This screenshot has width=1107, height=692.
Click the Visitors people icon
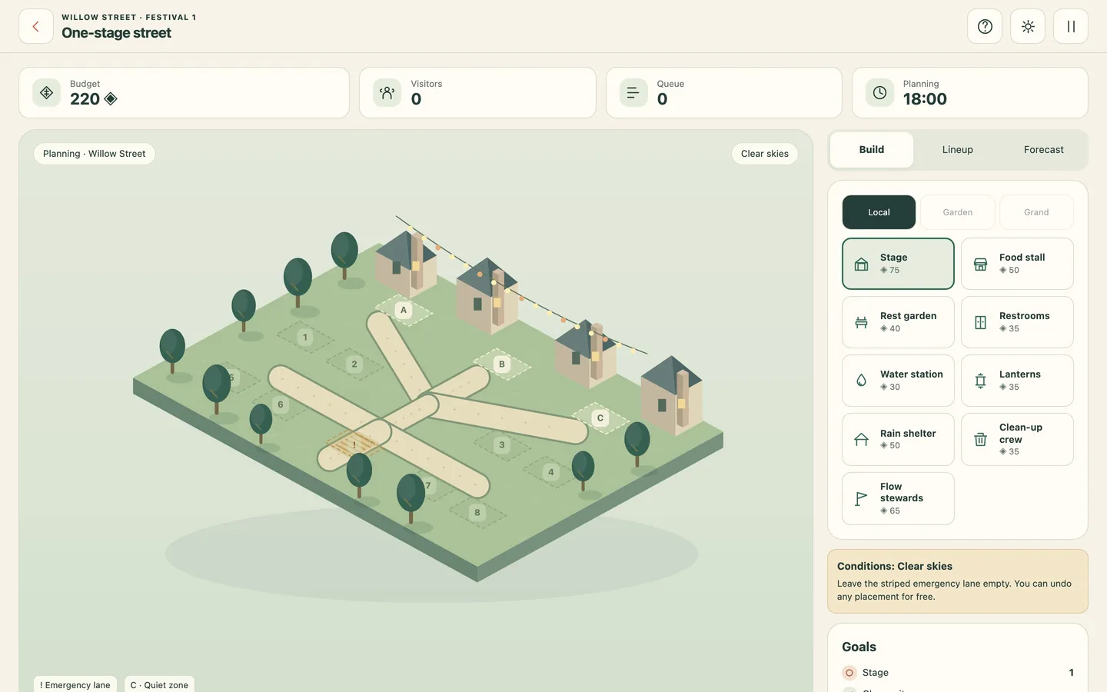point(387,92)
